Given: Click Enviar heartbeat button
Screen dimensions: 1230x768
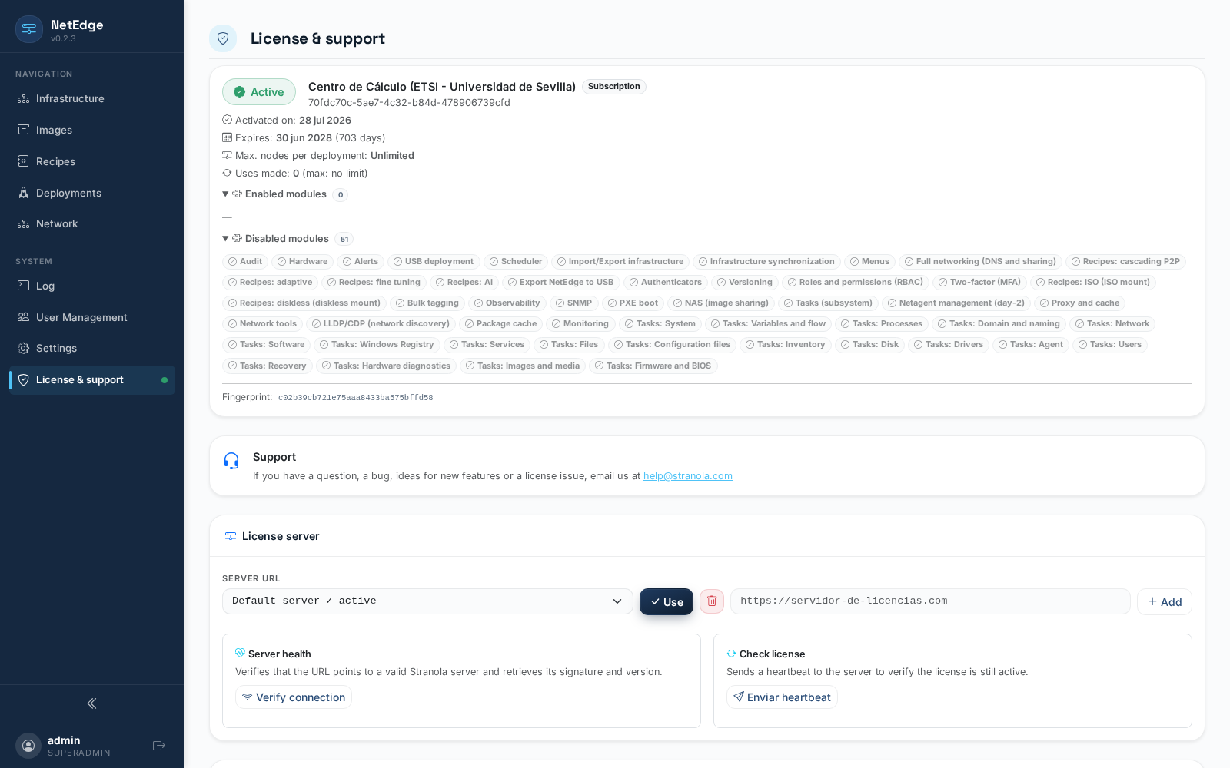Looking at the screenshot, I should [782, 697].
